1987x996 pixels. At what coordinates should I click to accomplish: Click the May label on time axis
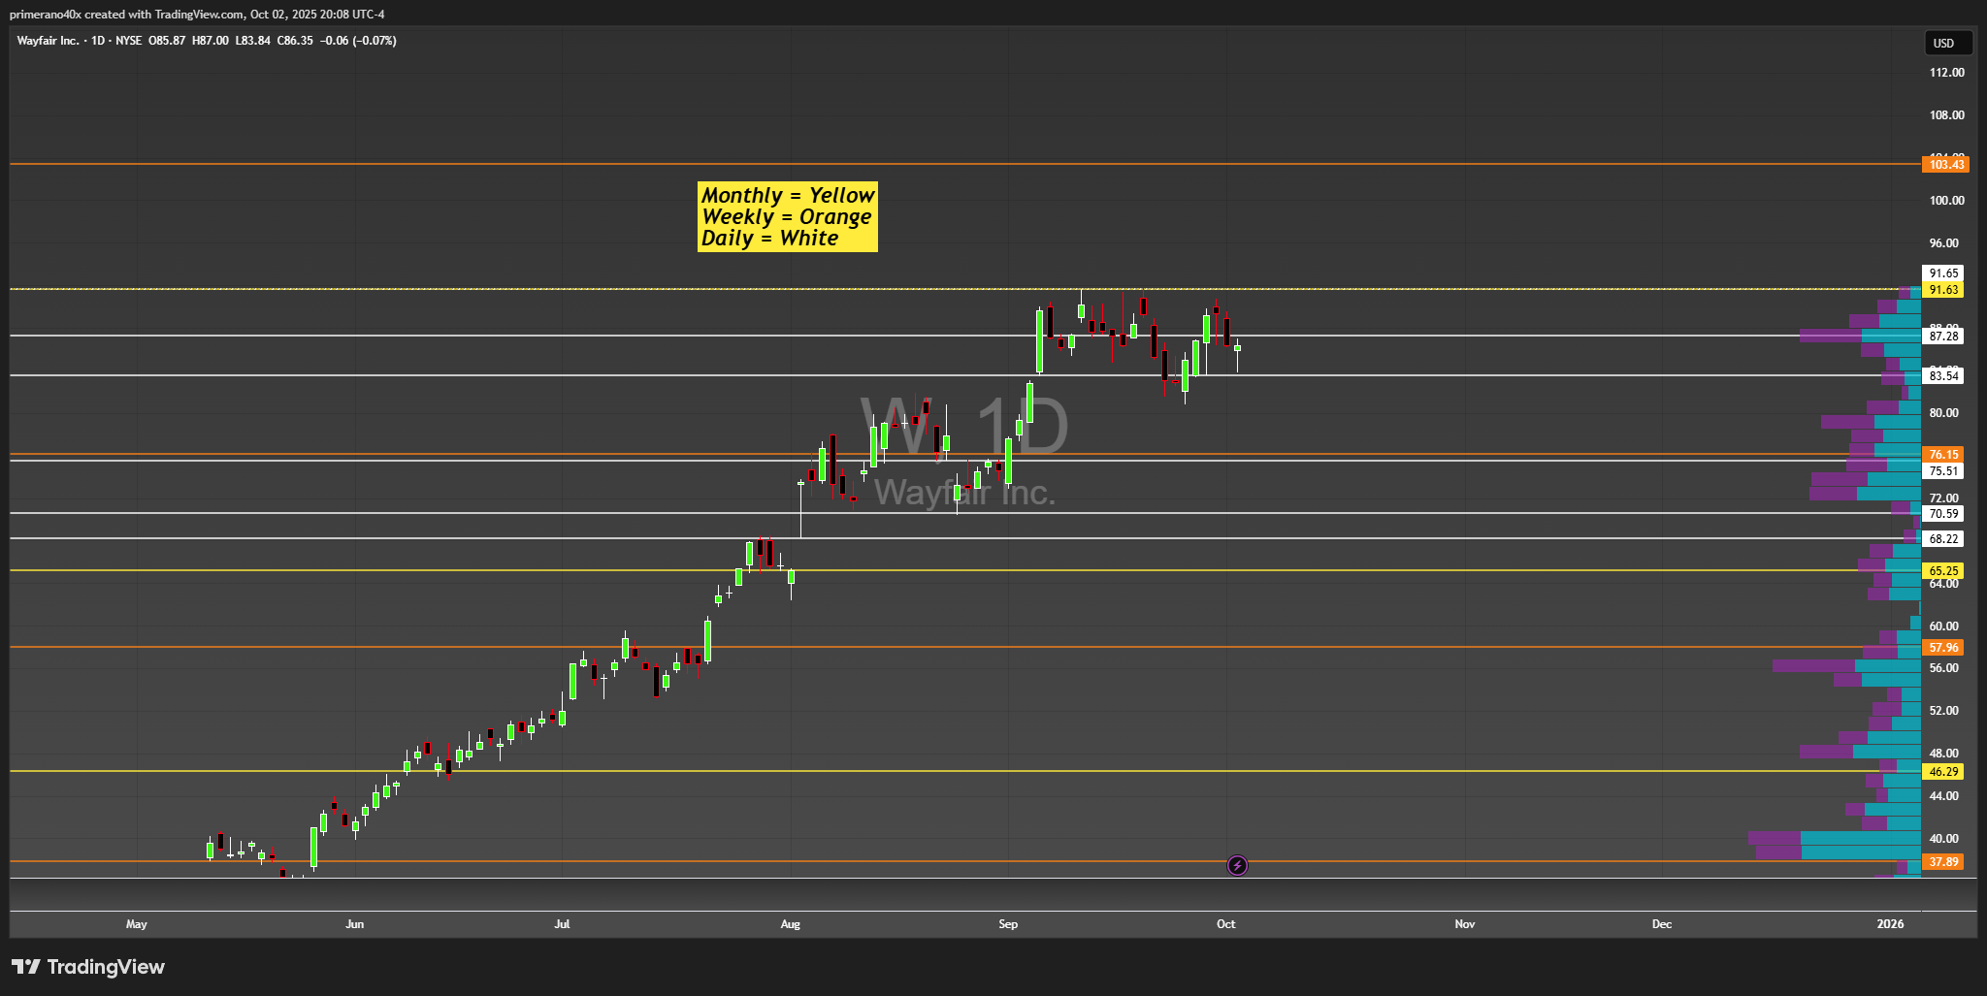pos(137,924)
